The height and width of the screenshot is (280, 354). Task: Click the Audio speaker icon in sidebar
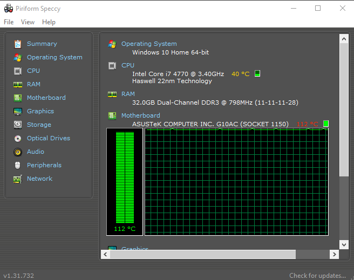pyautogui.click(x=18, y=152)
